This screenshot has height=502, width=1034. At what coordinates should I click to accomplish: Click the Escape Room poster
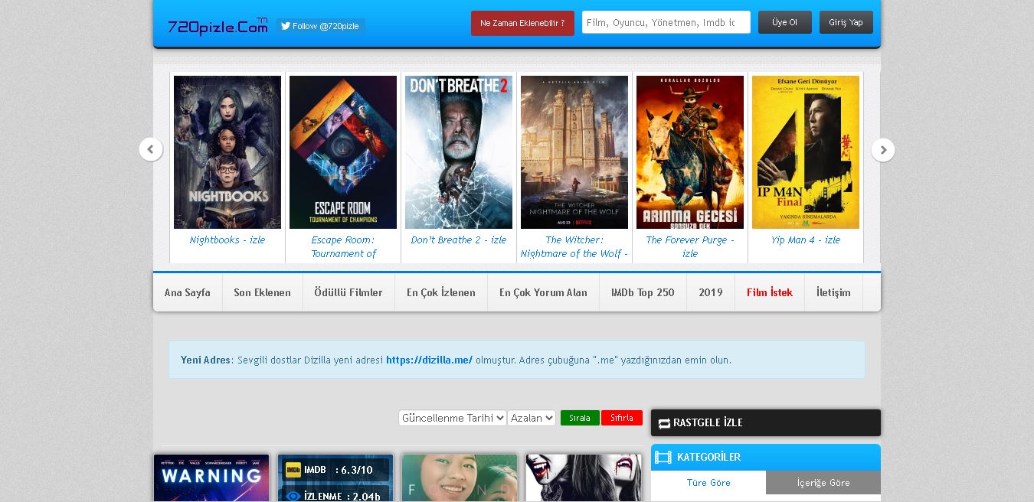click(343, 152)
